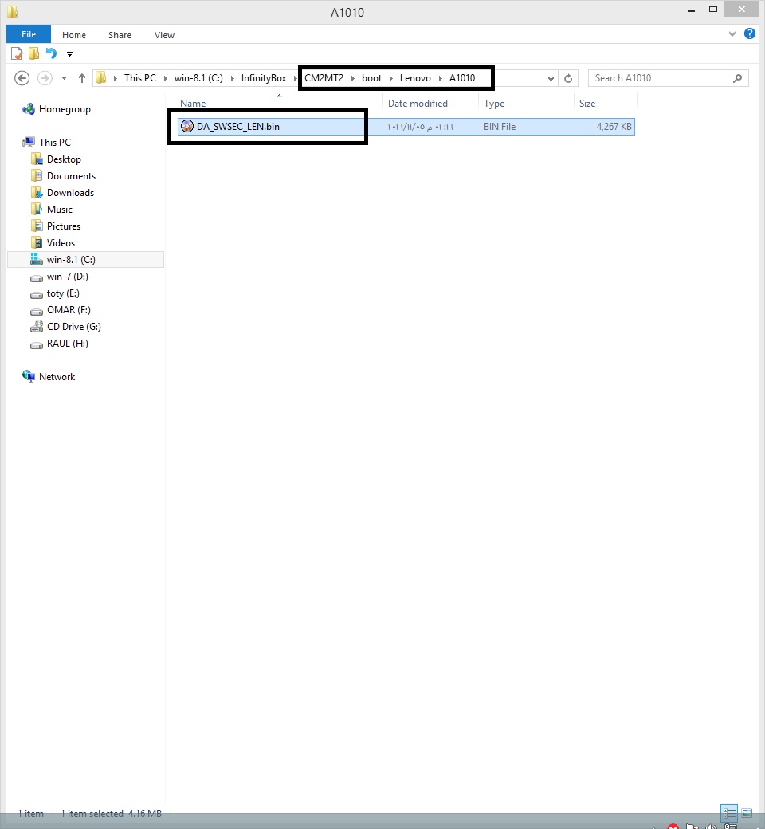Click CM2MT2 in the address path
765x829 pixels.
[x=324, y=78]
